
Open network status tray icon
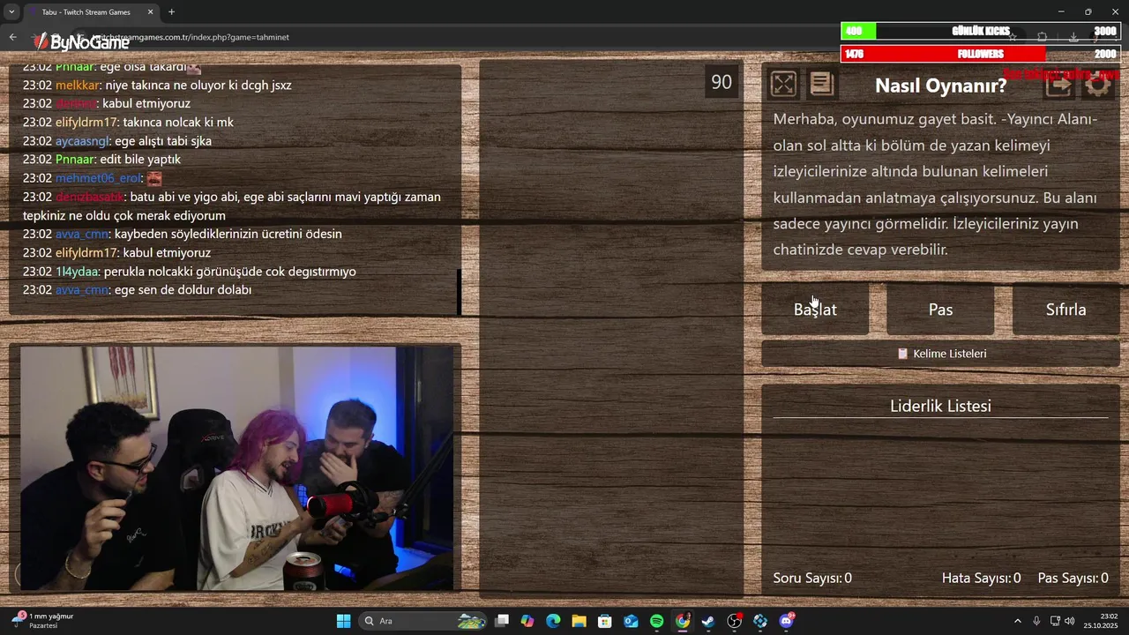click(x=1055, y=621)
